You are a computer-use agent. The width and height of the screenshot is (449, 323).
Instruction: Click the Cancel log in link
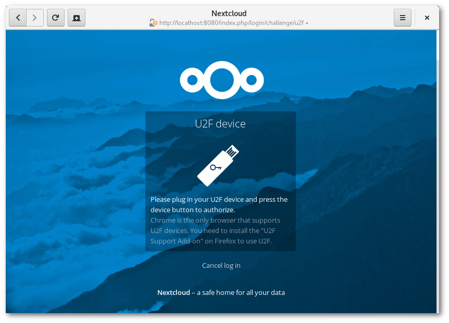(x=221, y=266)
